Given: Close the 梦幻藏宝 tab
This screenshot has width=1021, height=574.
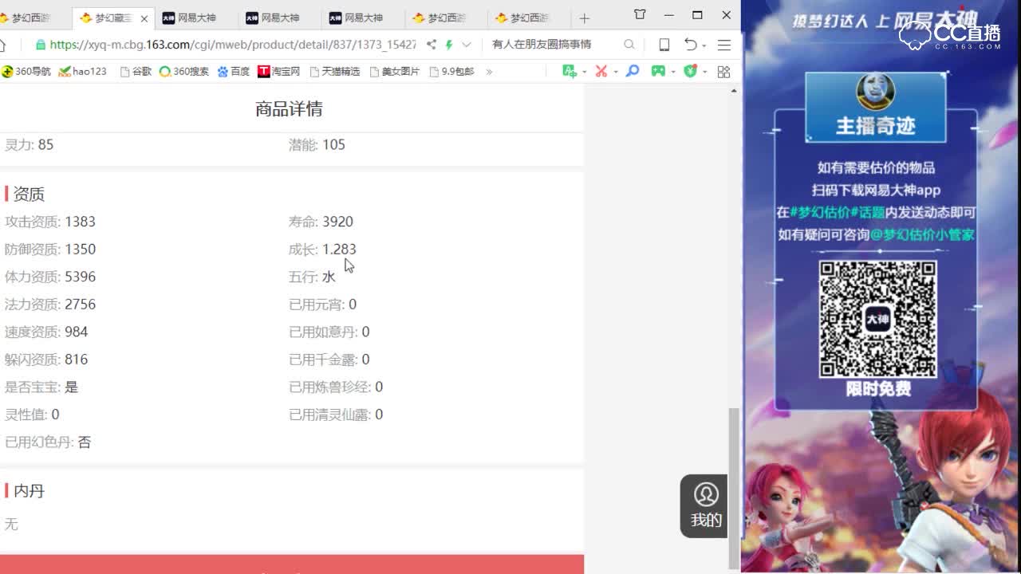Looking at the screenshot, I should click(x=144, y=18).
